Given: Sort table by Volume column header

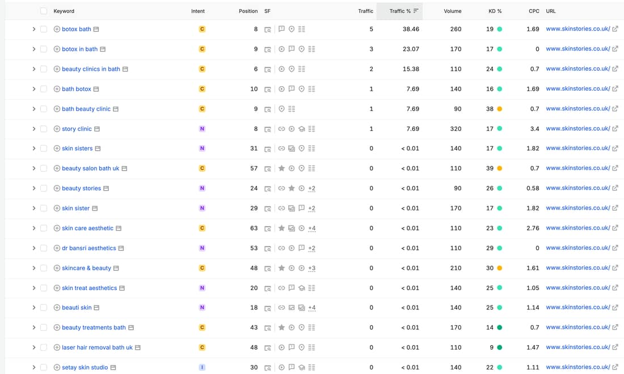Looking at the screenshot, I should (x=453, y=11).
